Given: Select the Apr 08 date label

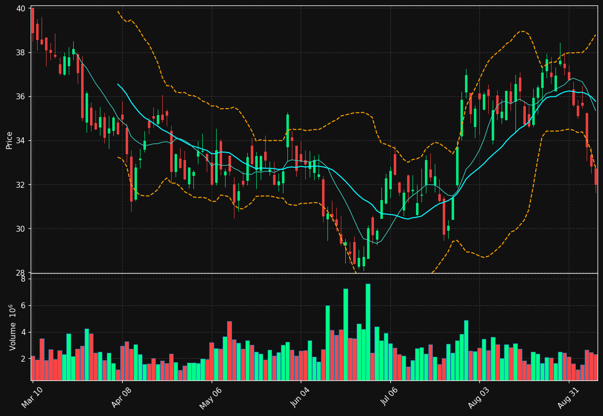Looking at the screenshot, I should (x=121, y=397).
